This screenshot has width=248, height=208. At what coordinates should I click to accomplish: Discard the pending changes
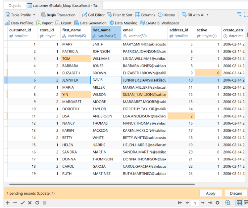(x=236, y=193)
